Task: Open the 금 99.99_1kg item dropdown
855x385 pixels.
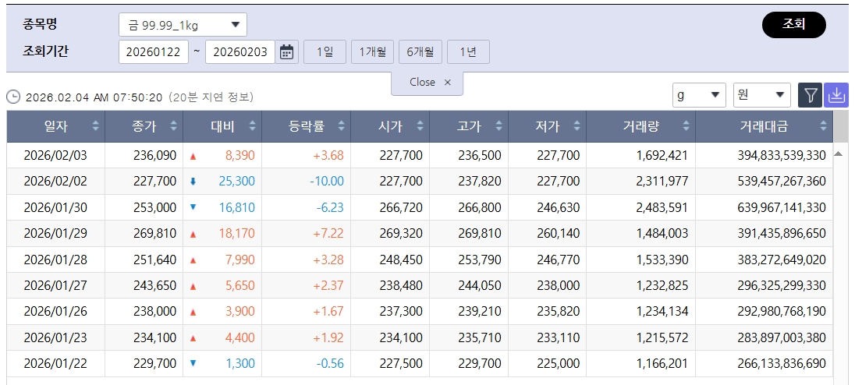Action: 183,25
